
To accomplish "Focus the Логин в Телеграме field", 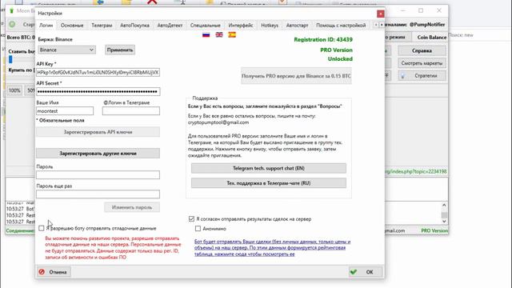I will tap(131, 111).
